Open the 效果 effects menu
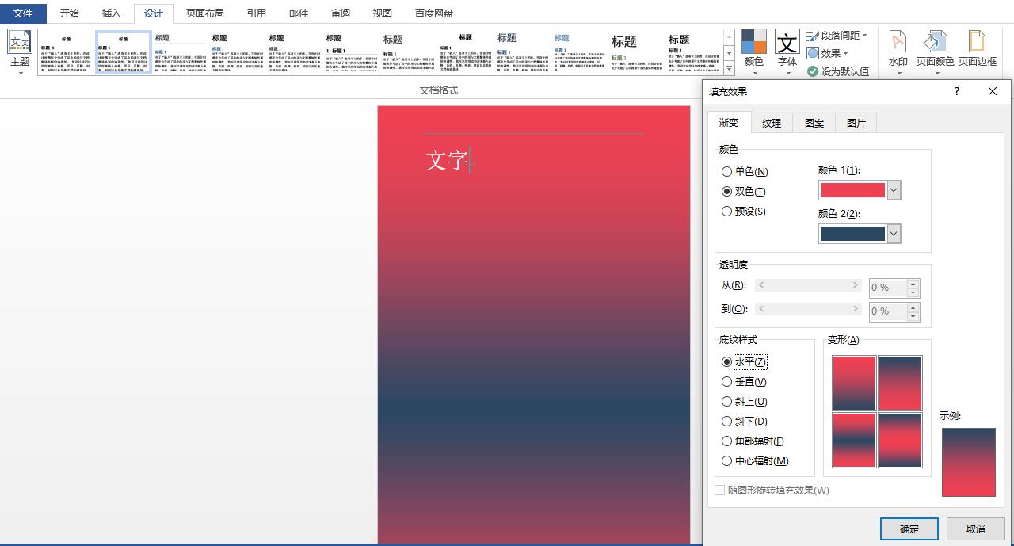This screenshot has width=1014, height=546. tap(828, 53)
